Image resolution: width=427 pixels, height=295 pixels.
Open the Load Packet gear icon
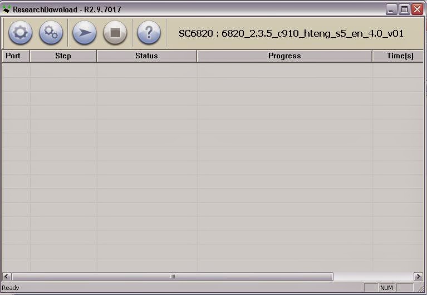20,33
